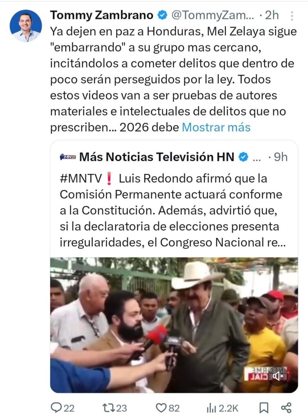Open the Tommy Zambrano display name
The width and height of the screenshot is (308, 419).
coord(102,15)
